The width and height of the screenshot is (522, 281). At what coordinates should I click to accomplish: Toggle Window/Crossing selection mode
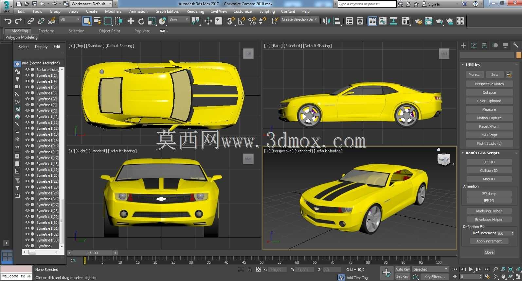pos(118,21)
